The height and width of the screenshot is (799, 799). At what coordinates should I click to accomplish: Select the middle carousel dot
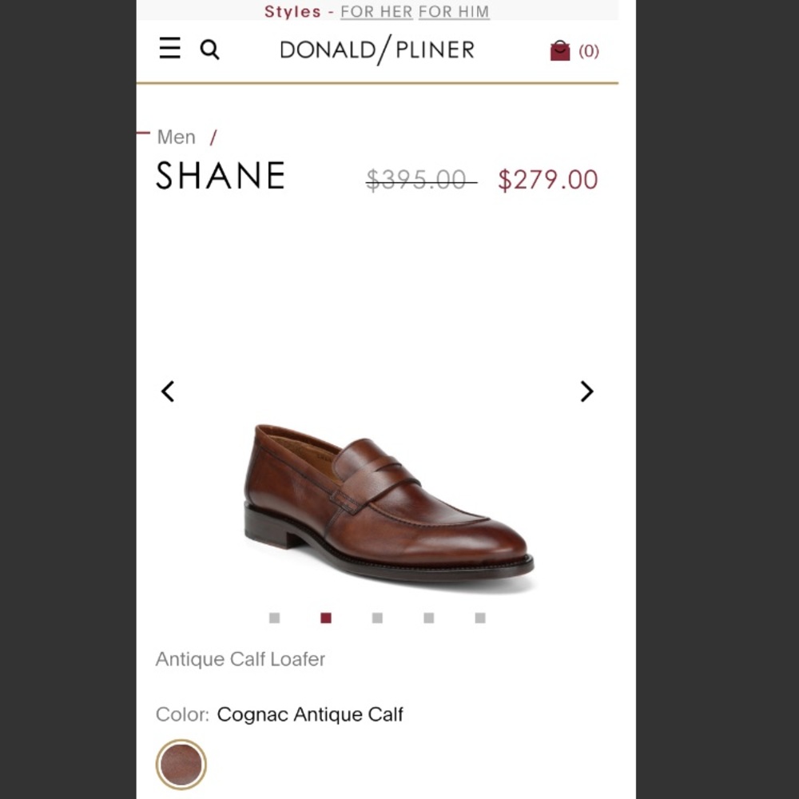point(377,618)
